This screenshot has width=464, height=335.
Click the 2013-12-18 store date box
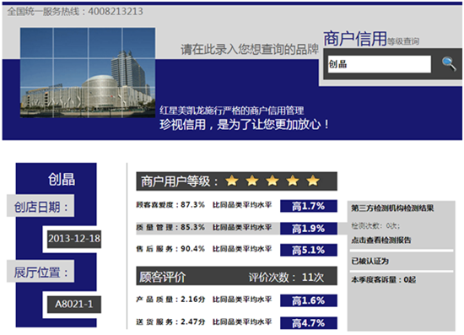(x=74, y=239)
